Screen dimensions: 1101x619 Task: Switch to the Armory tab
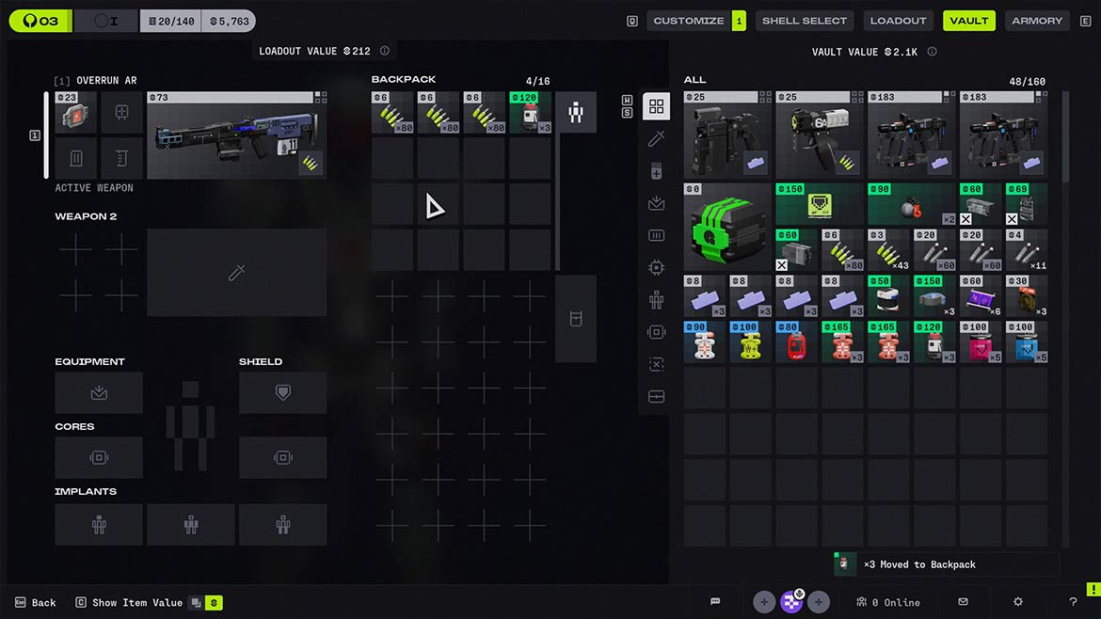1036,21
